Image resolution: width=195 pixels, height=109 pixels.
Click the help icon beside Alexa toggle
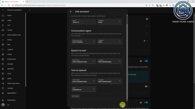point(141,61)
